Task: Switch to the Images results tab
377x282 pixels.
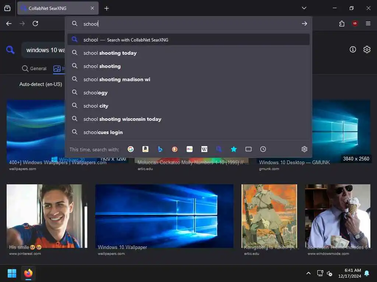Action: [59, 69]
